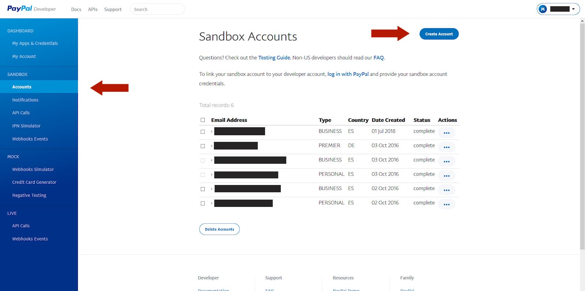Click the Email Address column header
Screen dimensions: 585x291
[x=229, y=120]
